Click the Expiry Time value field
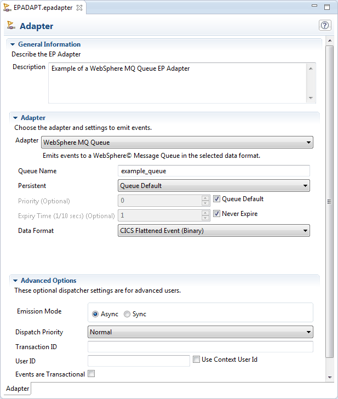Image resolution: width=338 pixels, height=399 pixels. (160, 215)
